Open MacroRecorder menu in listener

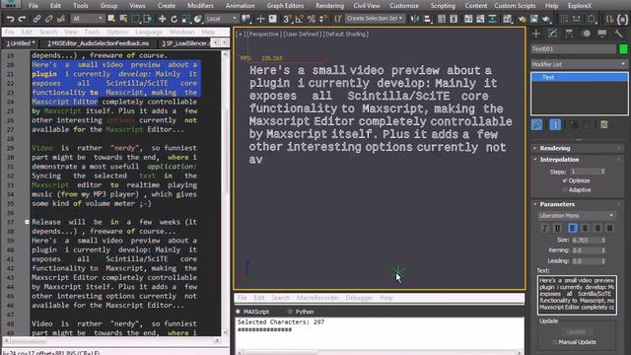(317, 298)
